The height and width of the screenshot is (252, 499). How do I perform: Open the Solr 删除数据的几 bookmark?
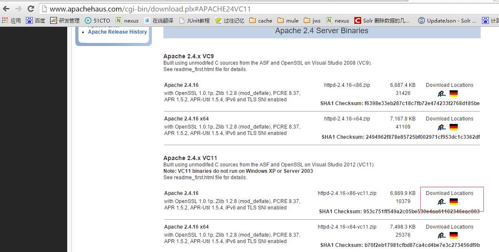(382, 21)
